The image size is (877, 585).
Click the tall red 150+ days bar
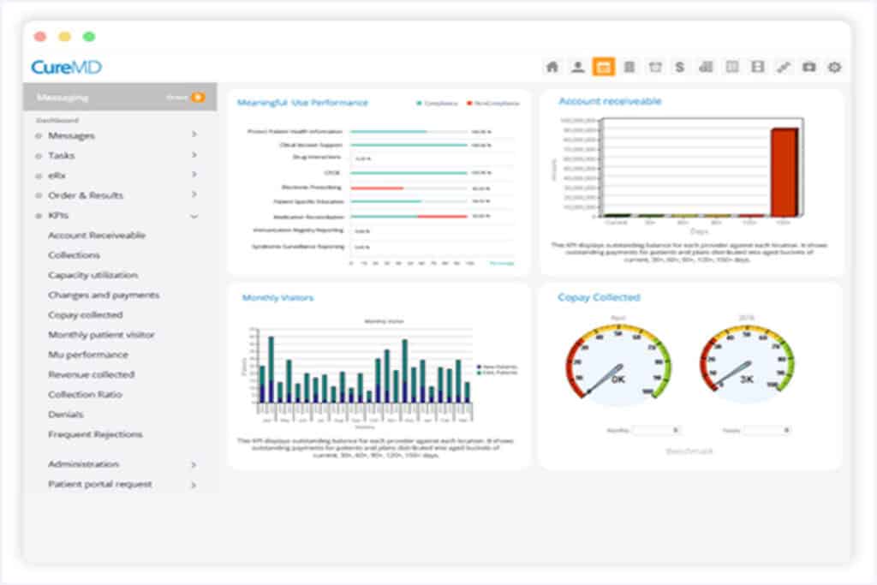tap(784, 171)
